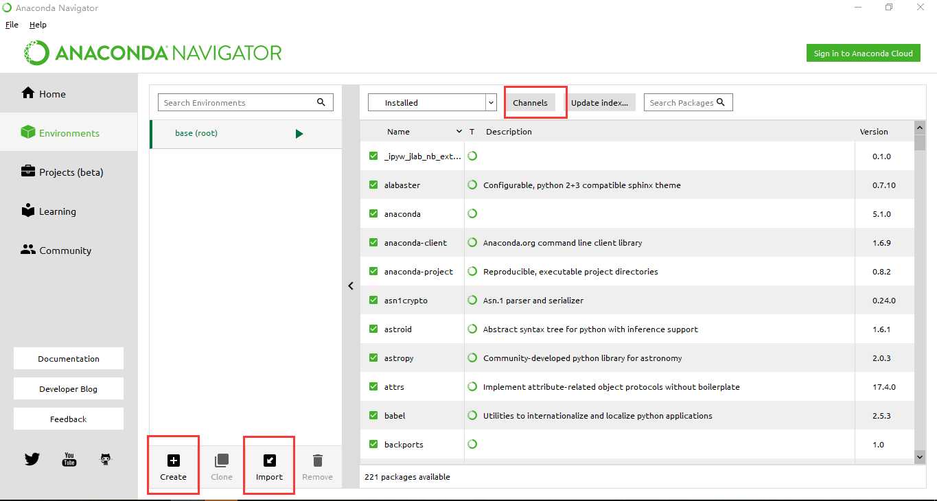Image resolution: width=937 pixels, height=501 pixels.
Task: Click the scrollbar down arrow
Action: click(920, 456)
